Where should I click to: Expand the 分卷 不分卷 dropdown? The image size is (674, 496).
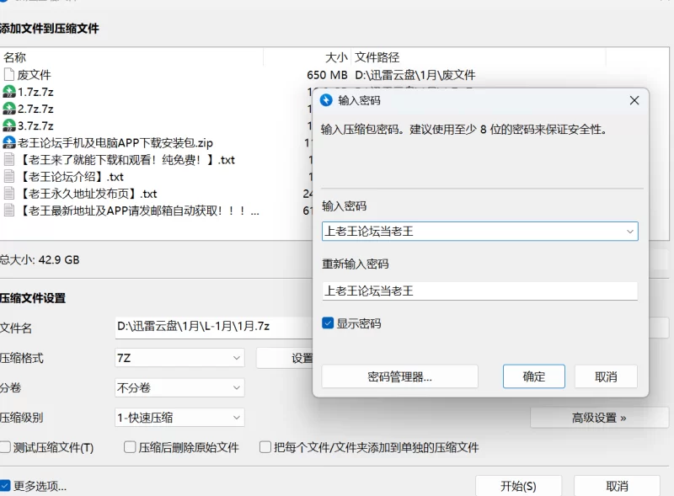[x=179, y=387]
